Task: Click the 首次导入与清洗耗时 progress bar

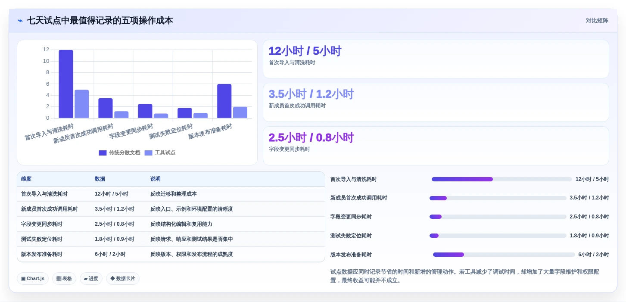Action: pos(502,179)
